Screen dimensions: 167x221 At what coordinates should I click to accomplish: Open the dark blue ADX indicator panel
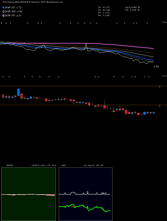coord(86,194)
